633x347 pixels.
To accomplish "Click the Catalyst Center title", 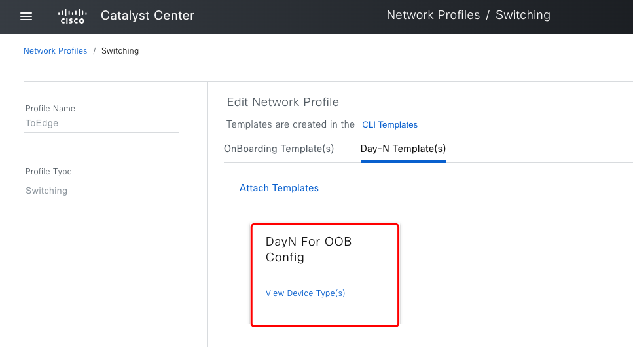I will click(x=147, y=15).
